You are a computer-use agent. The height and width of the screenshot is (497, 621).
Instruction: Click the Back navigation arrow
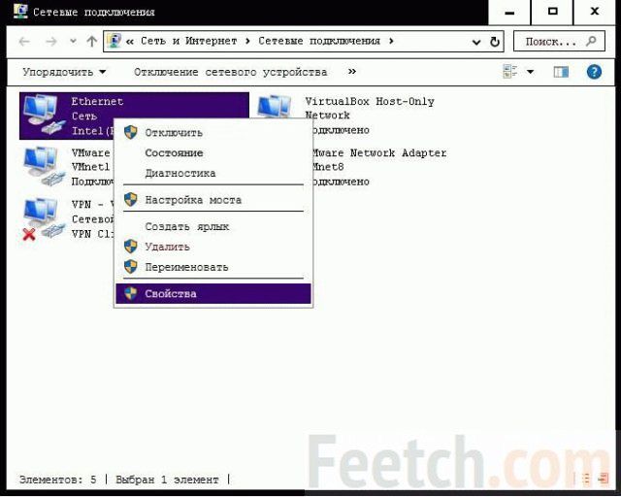(x=24, y=41)
